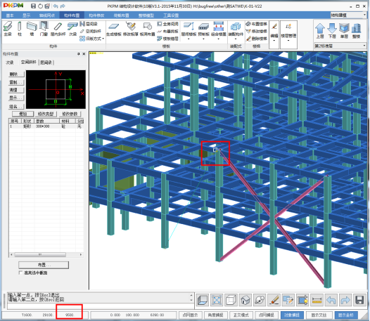Select the 300*300 section row
370x321 pixels.
(46, 126)
